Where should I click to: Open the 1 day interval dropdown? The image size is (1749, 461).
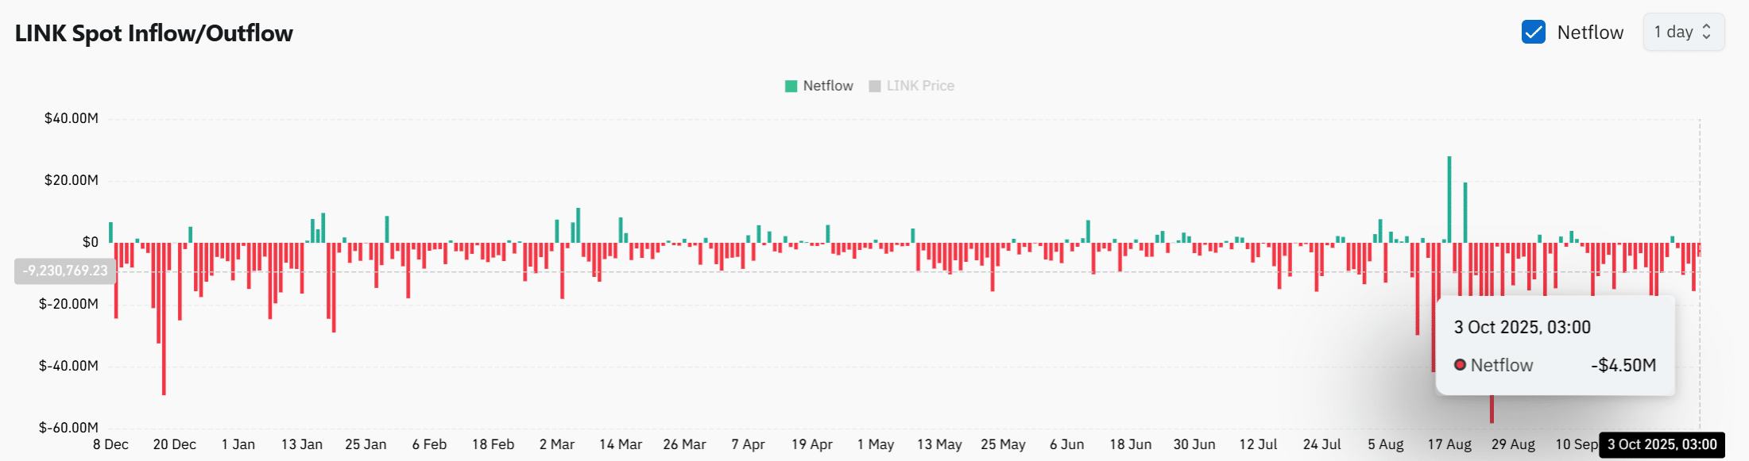[x=1683, y=33]
